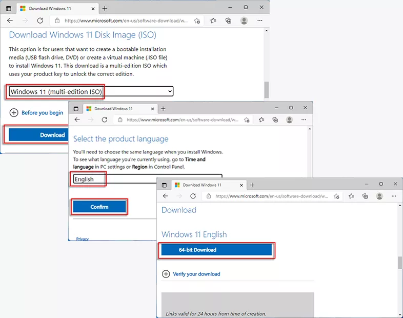The width and height of the screenshot is (403, 318).
Task: Minimize the middle browser window
Action: (276, 108)
